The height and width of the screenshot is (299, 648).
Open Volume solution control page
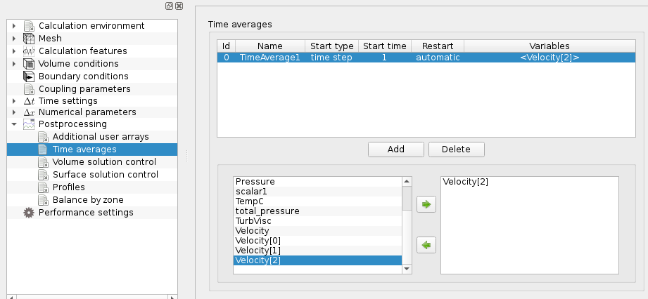point(98,162)
